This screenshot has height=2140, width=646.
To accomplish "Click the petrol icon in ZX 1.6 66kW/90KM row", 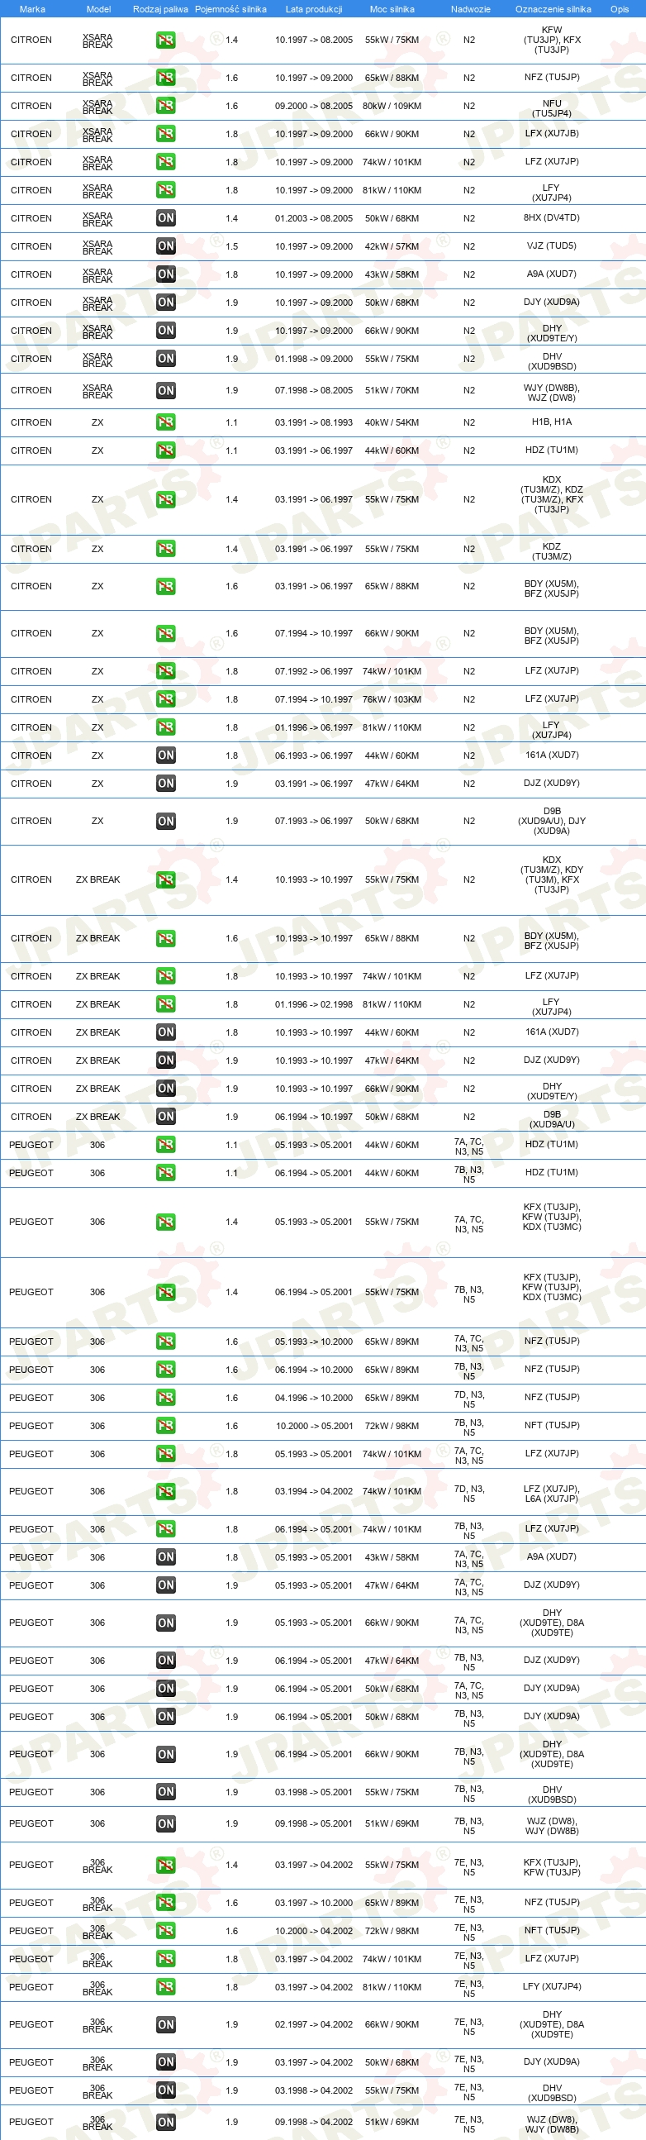I will pyautogui.click(x=166, y=634).
